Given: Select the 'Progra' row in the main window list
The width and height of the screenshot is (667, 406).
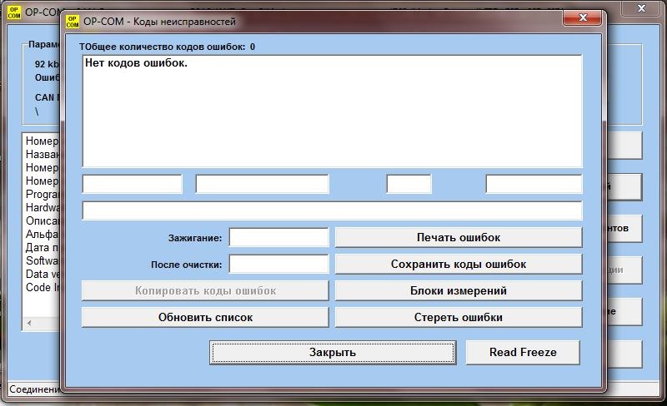Looking at the screenshot, I should (43, 194).
